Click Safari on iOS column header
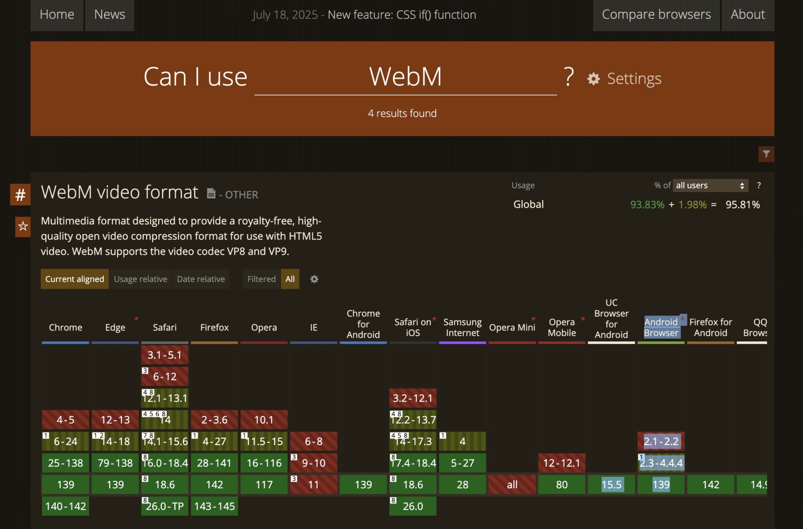The width and height of the screenshot is (803, 529). click(x=413, y=328)
